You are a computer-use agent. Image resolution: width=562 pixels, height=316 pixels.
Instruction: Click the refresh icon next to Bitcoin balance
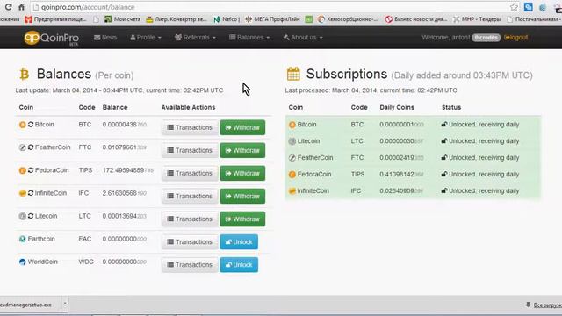(31, 125)
